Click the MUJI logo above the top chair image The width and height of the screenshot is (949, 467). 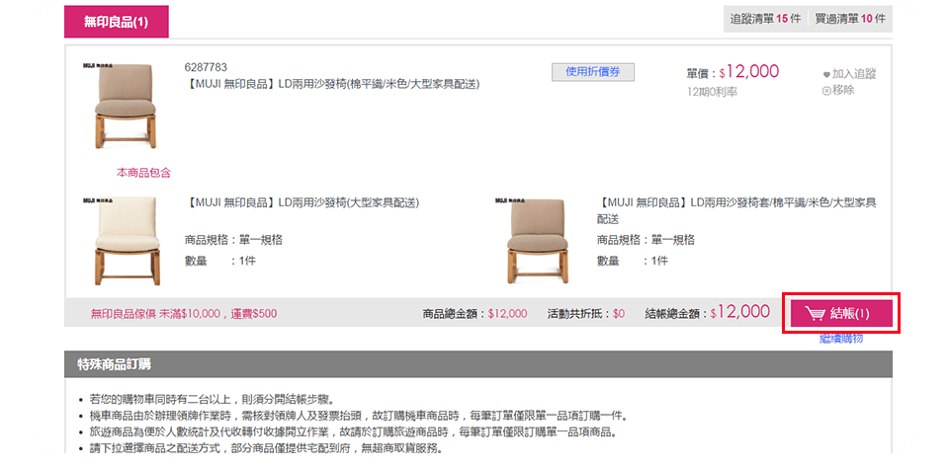[x=98, y=64]
